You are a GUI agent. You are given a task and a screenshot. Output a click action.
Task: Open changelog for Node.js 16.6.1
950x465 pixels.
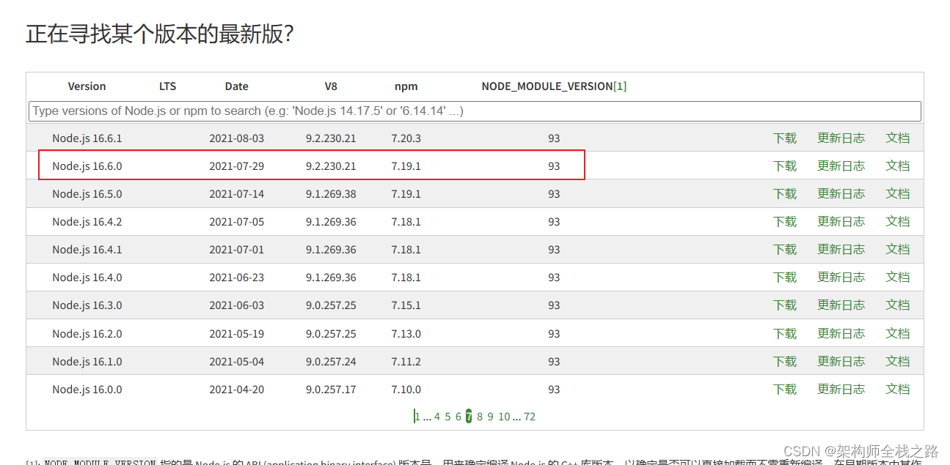click(x=841, y=138)
